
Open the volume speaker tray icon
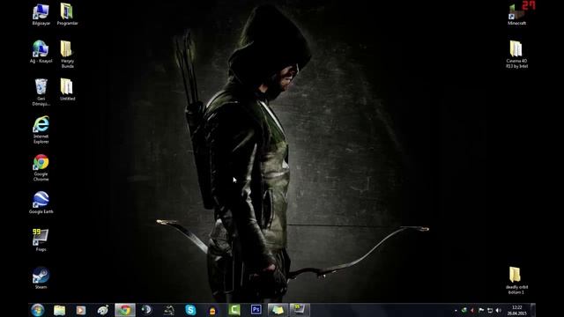click(499, 310)
